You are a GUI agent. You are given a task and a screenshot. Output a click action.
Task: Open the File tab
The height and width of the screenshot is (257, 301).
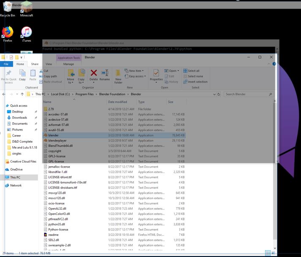point(6,64)
